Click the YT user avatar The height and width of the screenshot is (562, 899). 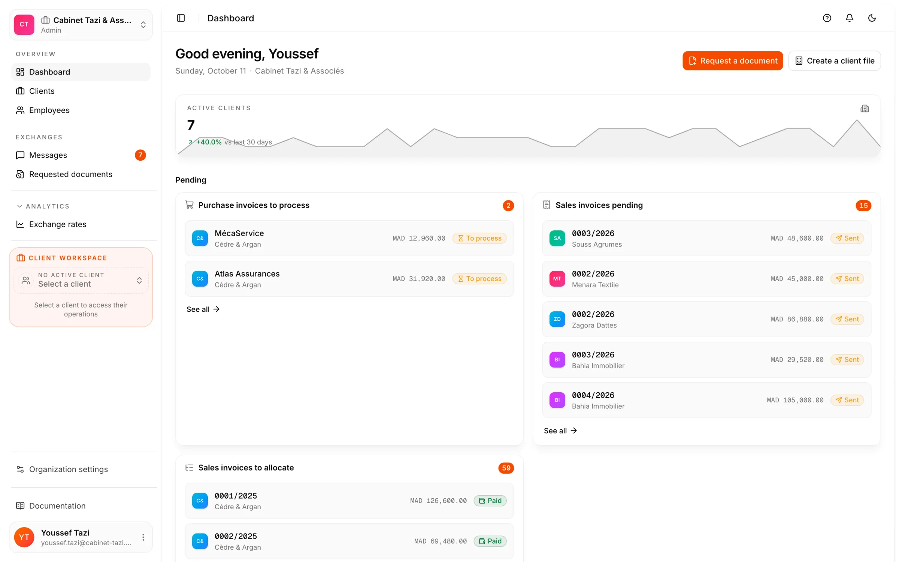point(24,537)
